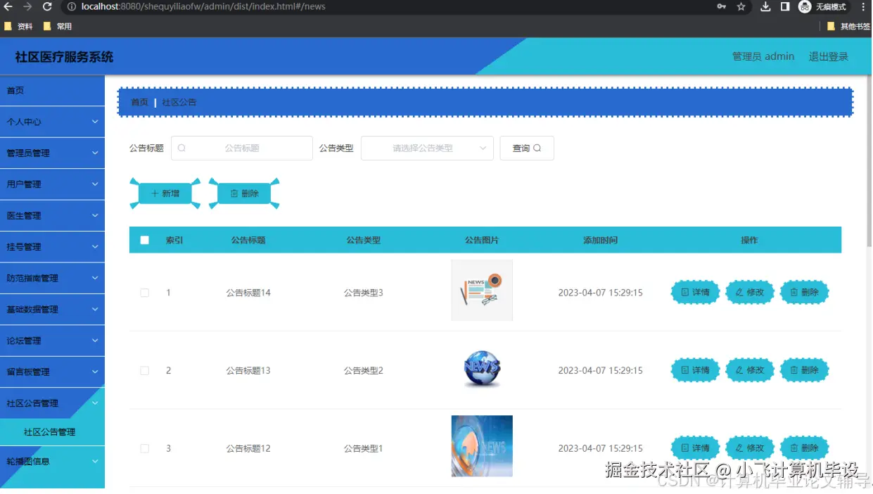Screen dimensions: 873x494
Task: Open details for 公告标题13
Action: (695, 370)
